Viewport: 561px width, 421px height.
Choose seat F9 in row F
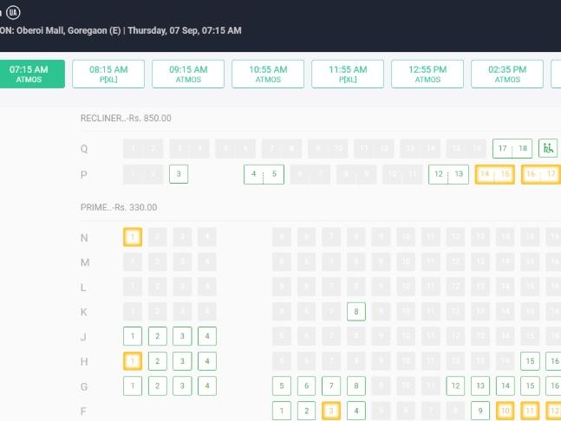480,411
